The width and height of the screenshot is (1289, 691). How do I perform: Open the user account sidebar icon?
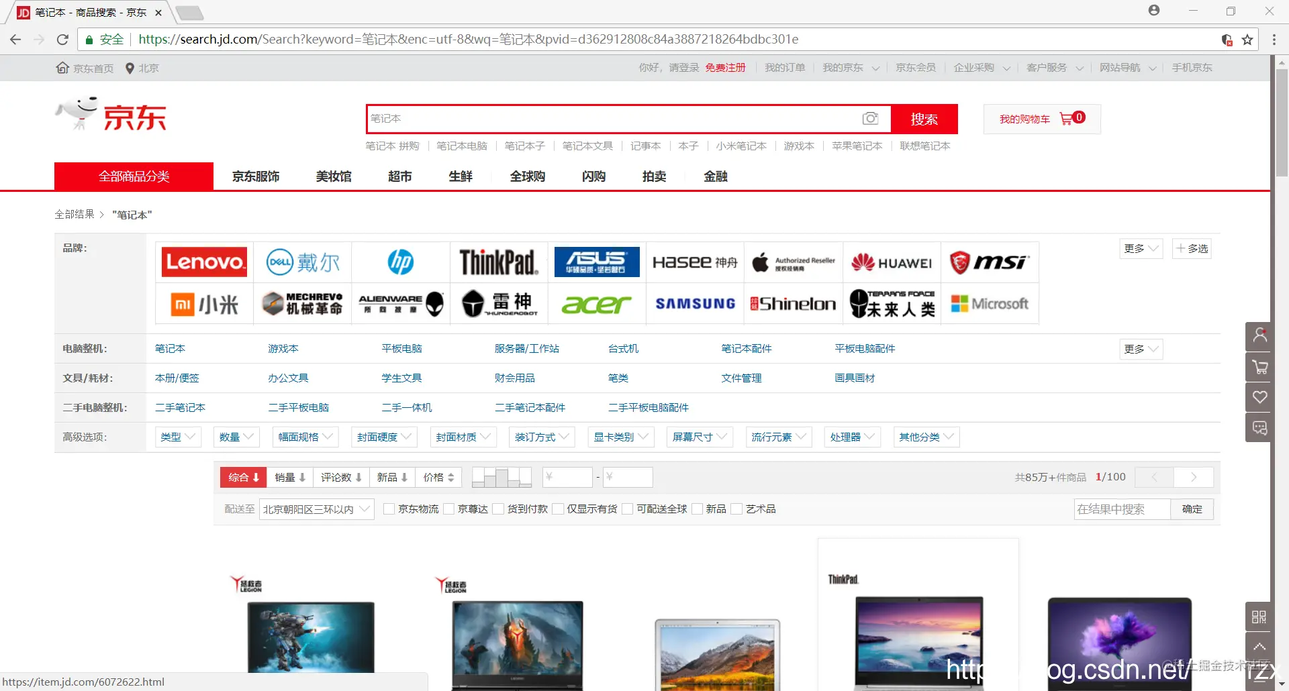click(x=1259, y=336)
